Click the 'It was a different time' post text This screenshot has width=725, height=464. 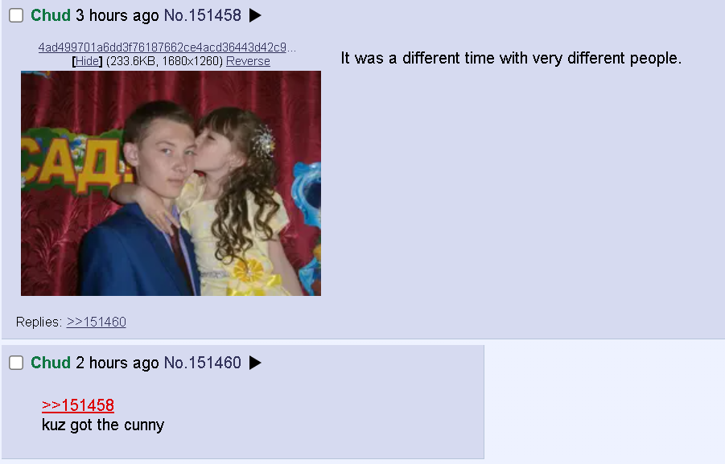tap(511, 58)
